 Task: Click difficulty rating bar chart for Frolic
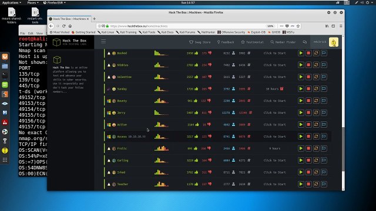pos(162,148)
